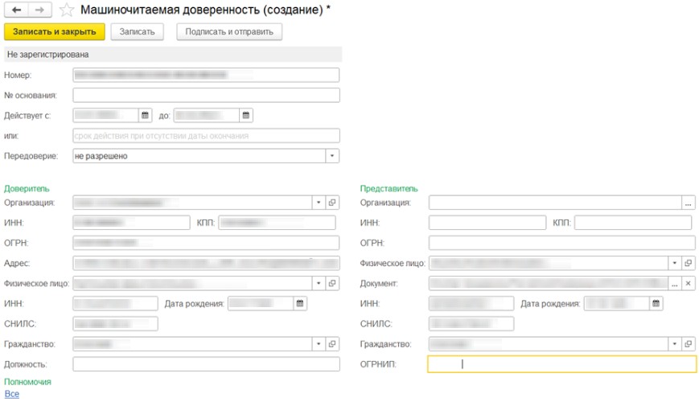The width and height of the screenshot is (699, 402).
Task: Expand Доверитель Гражданство dropdown arrow
Action: click(319, 344)
